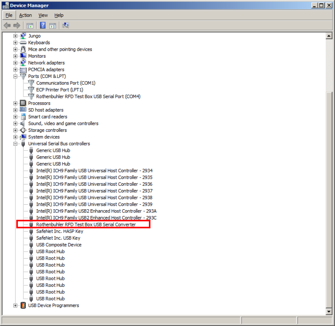Click the Storage controllers icon

(23, 130)
